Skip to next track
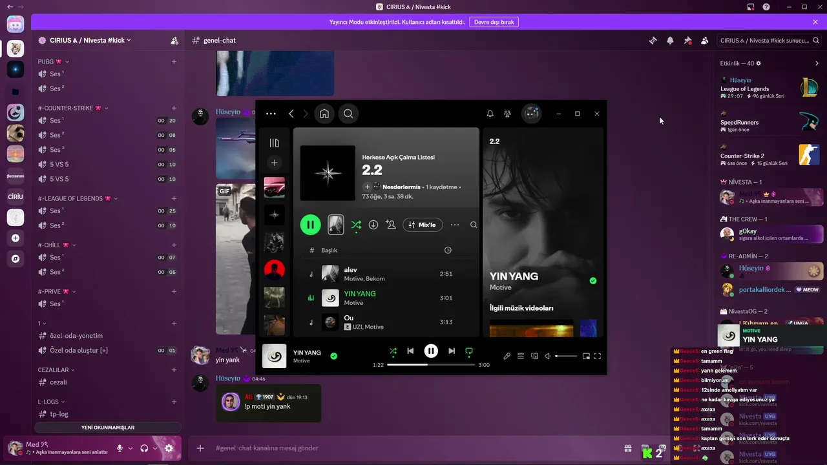 452,351
